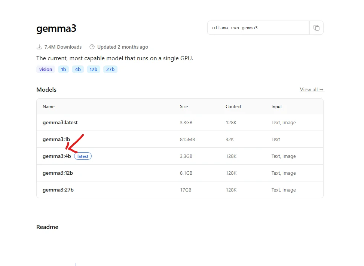
Task: Select the 27b size tag
Action: point(110,70)
